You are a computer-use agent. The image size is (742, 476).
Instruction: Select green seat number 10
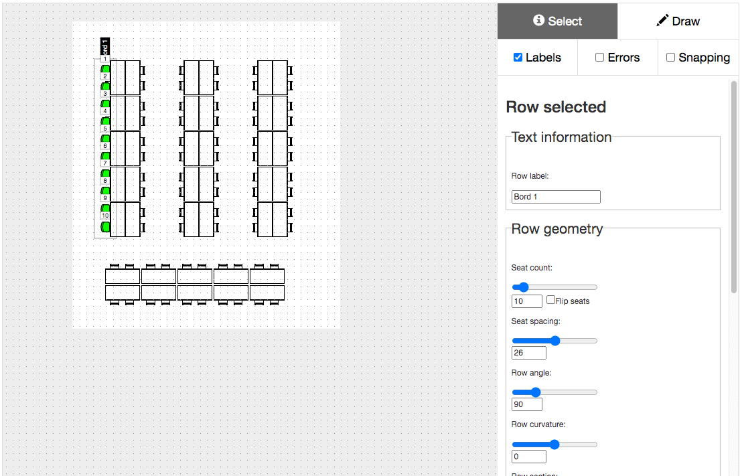[106, 227]
